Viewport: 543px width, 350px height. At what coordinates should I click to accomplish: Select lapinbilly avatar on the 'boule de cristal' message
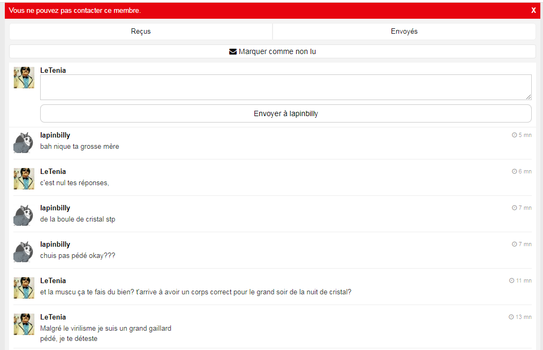pyautogui.click(x=24, y=215)
